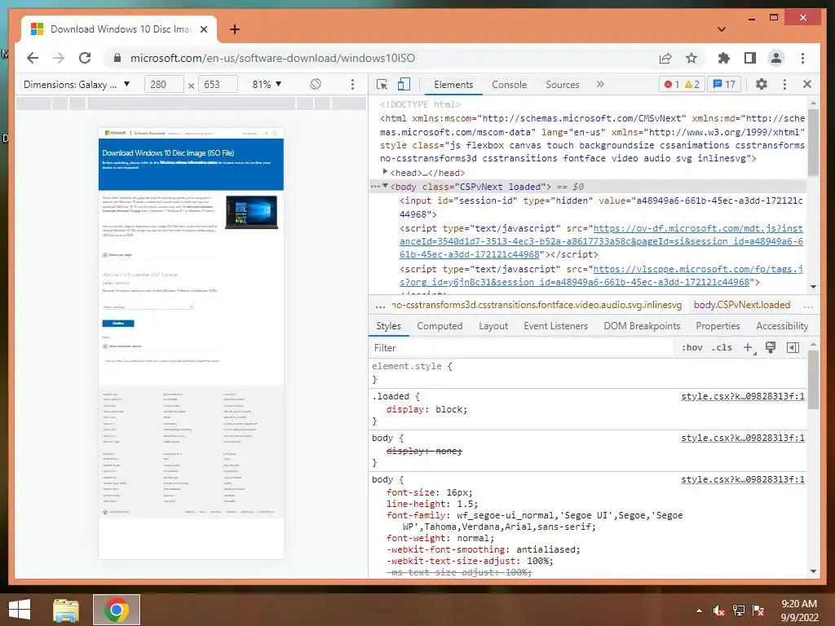Reload the Microsoft download page
The height and width of the screenshot is (626, 835).
click(x=85, y=58)
